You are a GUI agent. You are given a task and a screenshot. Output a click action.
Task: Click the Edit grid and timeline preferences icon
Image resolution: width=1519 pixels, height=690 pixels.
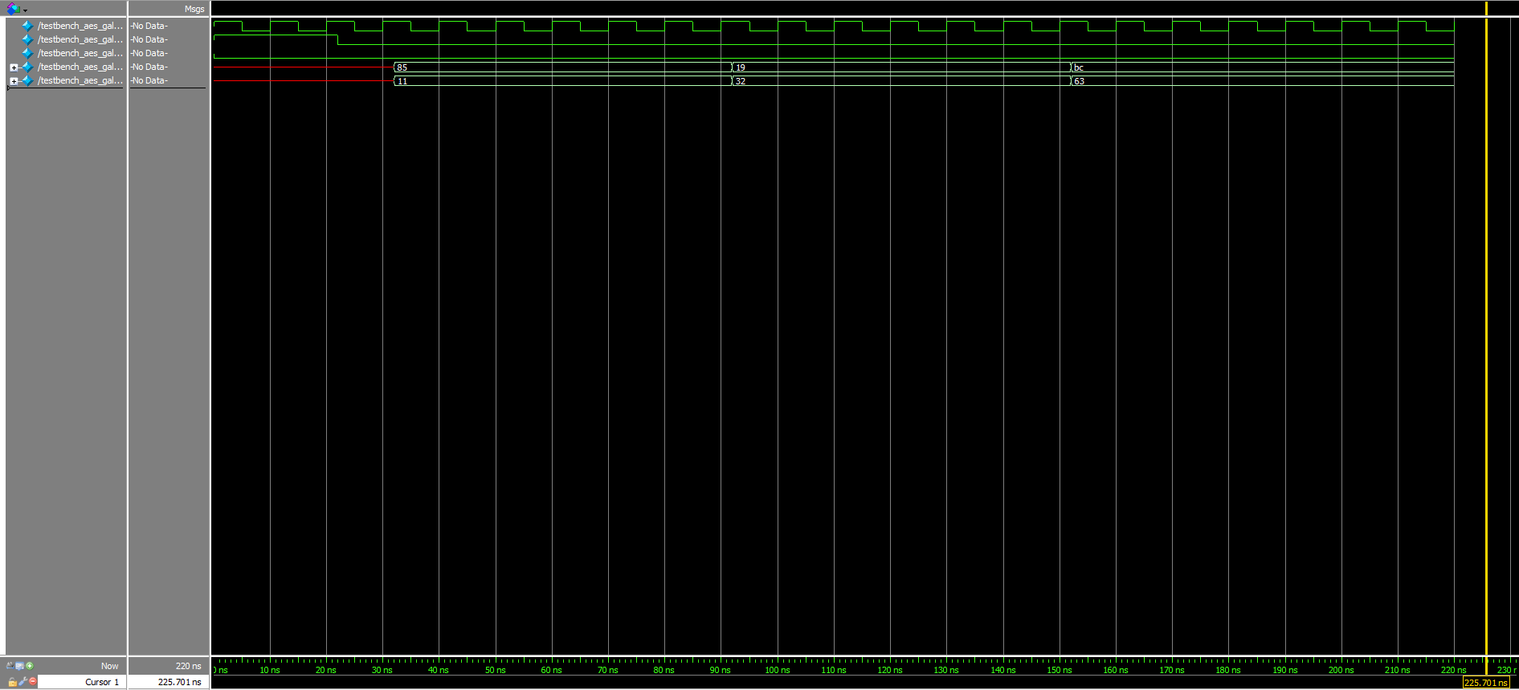[19, 666]
